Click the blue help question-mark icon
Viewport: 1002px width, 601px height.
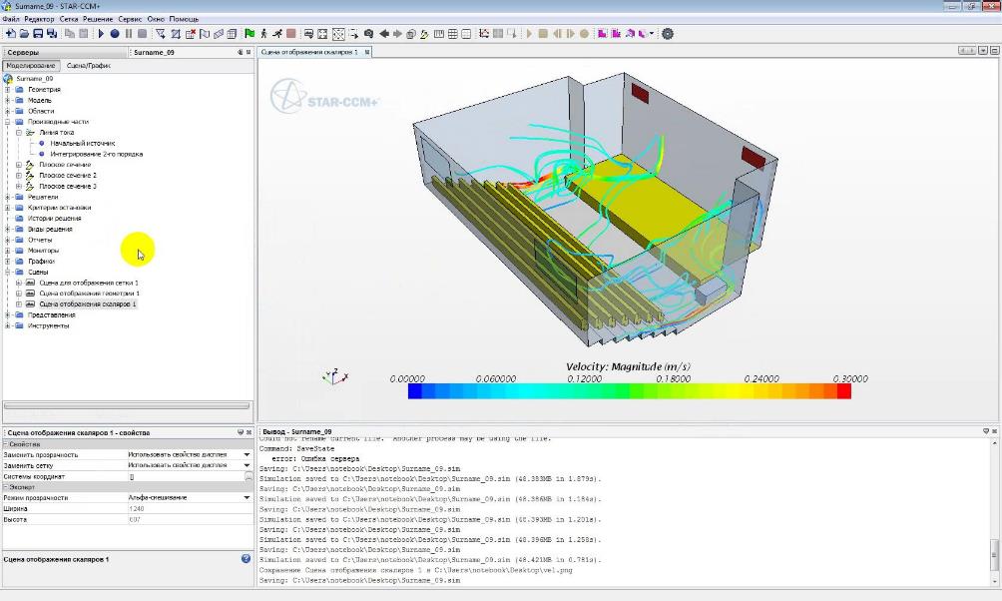246,559
